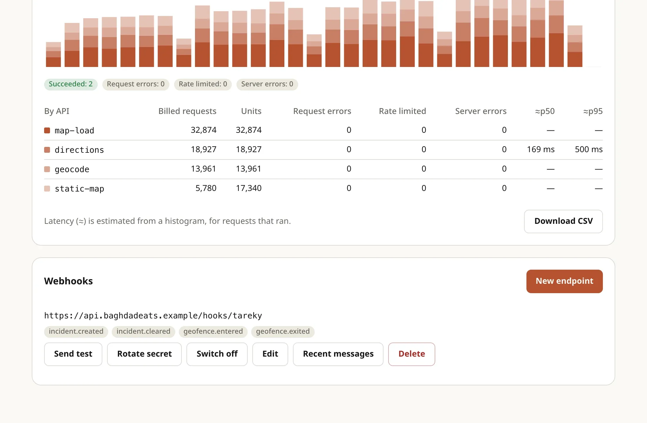
Task: Send test to the tareky webhook
Action: coord(73,354)
